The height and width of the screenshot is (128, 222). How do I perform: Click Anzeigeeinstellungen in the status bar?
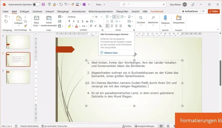click(144, 126)
